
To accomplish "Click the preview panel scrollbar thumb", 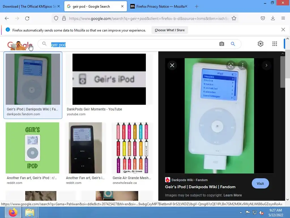I will (283, 72).
